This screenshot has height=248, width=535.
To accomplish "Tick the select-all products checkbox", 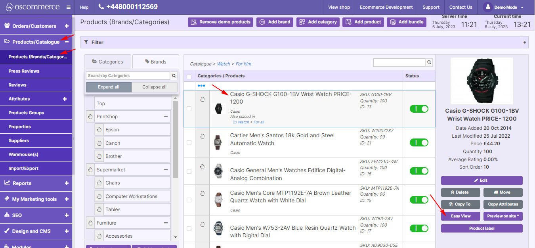I will click(189, 77).
